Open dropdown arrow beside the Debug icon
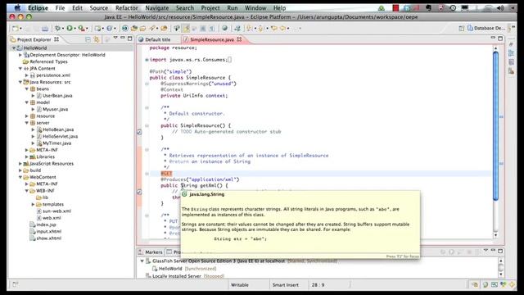Image resolution: width=524 pixels, height=295 pixels. (x=63, y=29)
